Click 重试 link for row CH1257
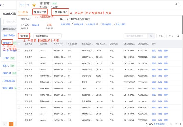This screenshot has width=183, height=127. (x=154, y=51)
